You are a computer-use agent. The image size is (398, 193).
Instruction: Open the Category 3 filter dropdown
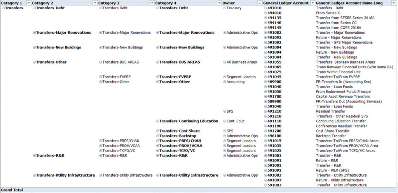tap(151, 3)
